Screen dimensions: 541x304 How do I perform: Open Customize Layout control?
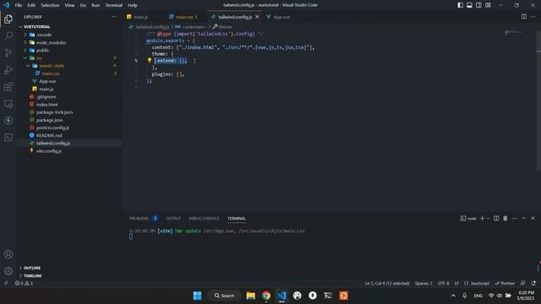click(488, 5)
